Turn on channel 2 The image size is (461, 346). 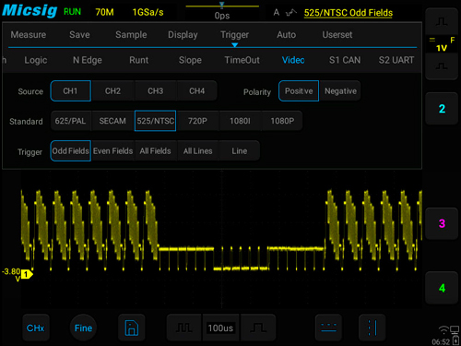(442, 109)
